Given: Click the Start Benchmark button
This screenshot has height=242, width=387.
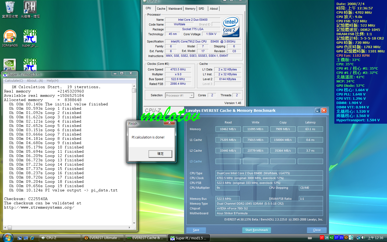Looking at the screenshot, I should tap(257, 230).
